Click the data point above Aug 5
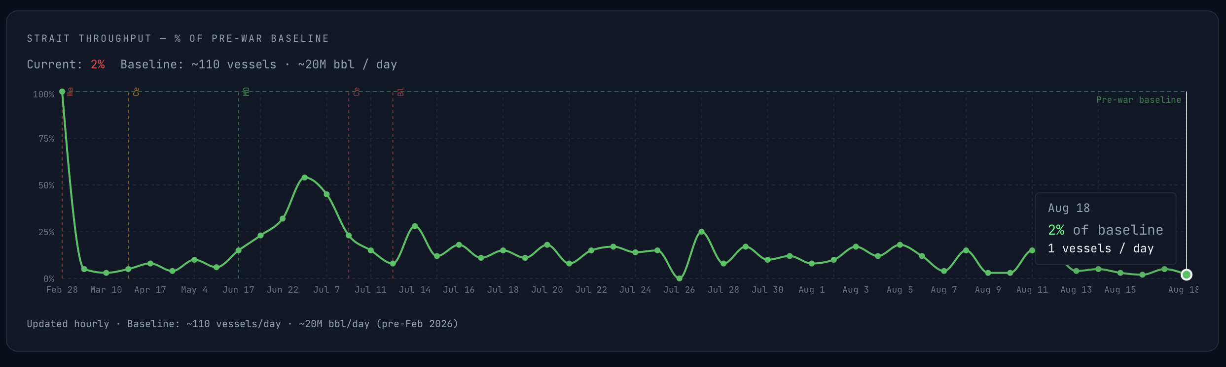The width and height of the screenshot is (1226, 367). click(x=900, y=245)
